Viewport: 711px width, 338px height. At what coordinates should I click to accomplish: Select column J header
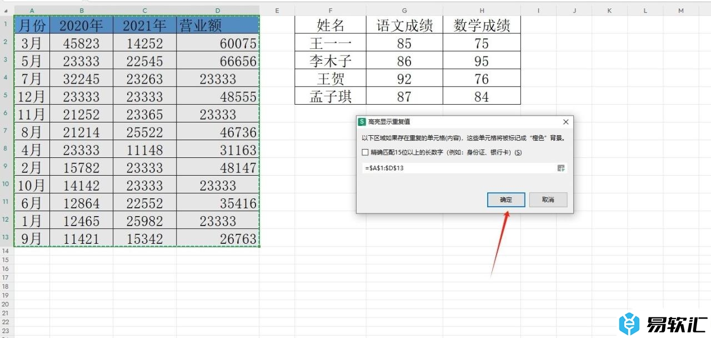click(574, 11)
